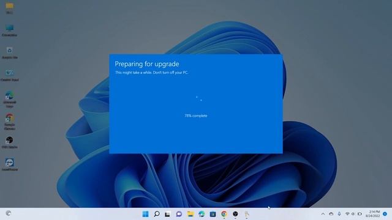Click the "Preparing for upgrade" heading
392x220 pixels.
[x=147, y=64]
